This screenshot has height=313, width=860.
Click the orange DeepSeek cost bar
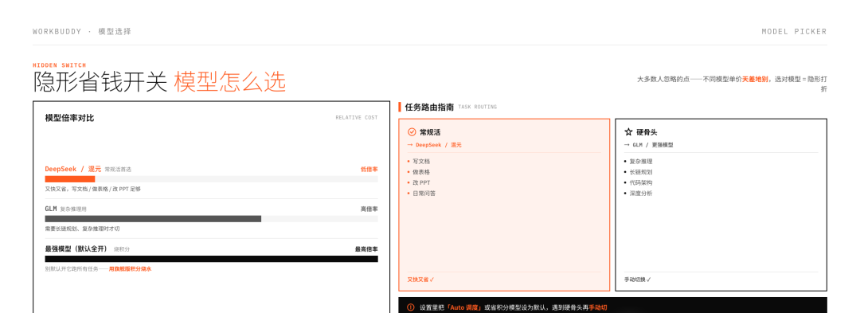coord(69,179)
